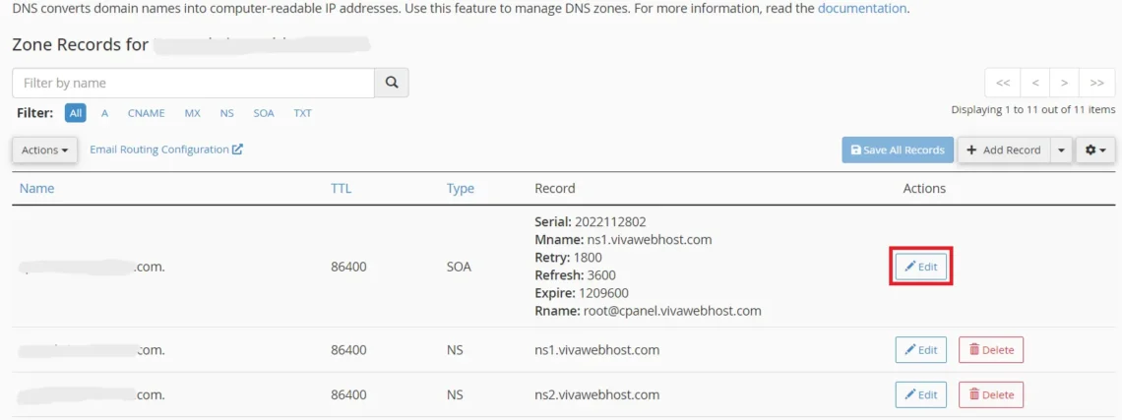The height and width of the screenshot is (420, 1122).
Task: Filter records by TXT type
Action: (x=303, y=113)
